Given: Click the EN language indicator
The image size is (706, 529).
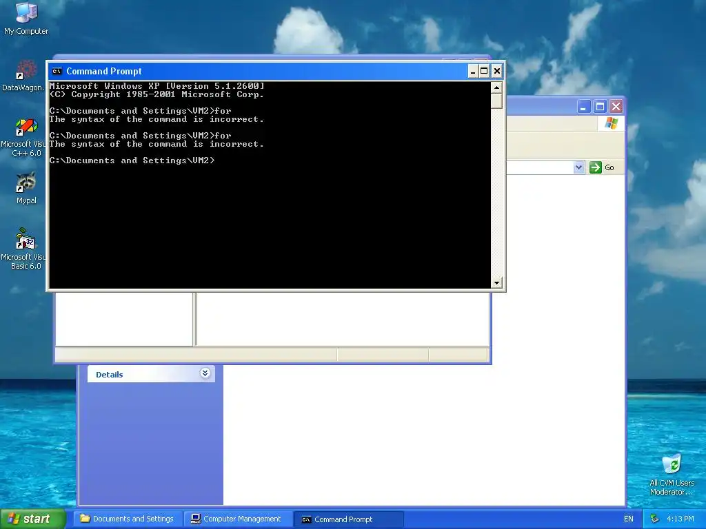Looking at the screenshot, I should click(x=629, y=519).
